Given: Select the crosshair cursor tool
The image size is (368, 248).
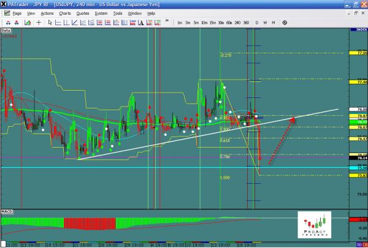Looking at the screenshot, I should (39, 23).
